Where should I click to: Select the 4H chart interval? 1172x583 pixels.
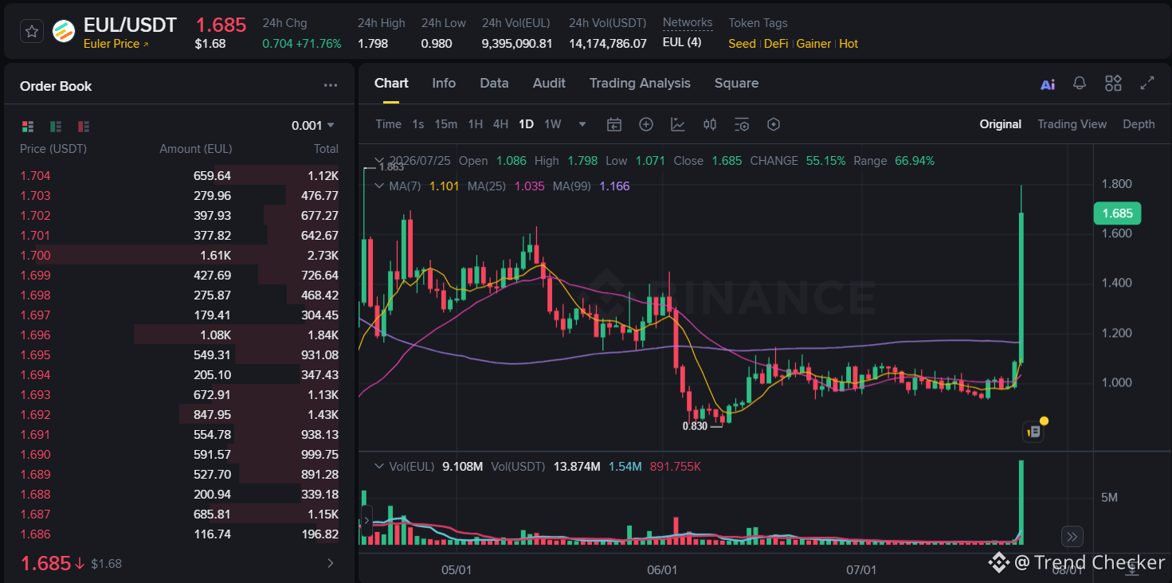500,124
